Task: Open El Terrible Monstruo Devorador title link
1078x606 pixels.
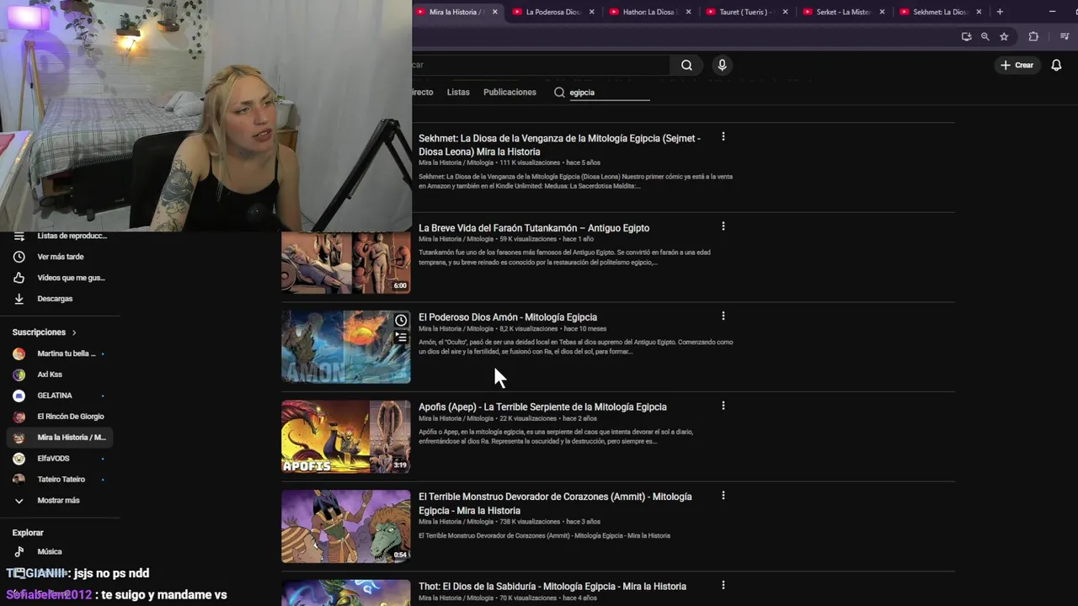Action: tap(555, 503)
